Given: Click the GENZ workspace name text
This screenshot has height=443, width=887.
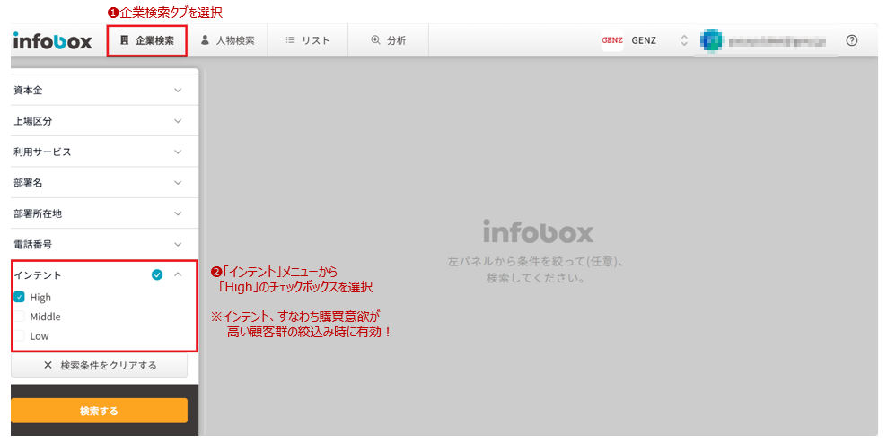Looking at the screenshot, I should pos(644,40).
